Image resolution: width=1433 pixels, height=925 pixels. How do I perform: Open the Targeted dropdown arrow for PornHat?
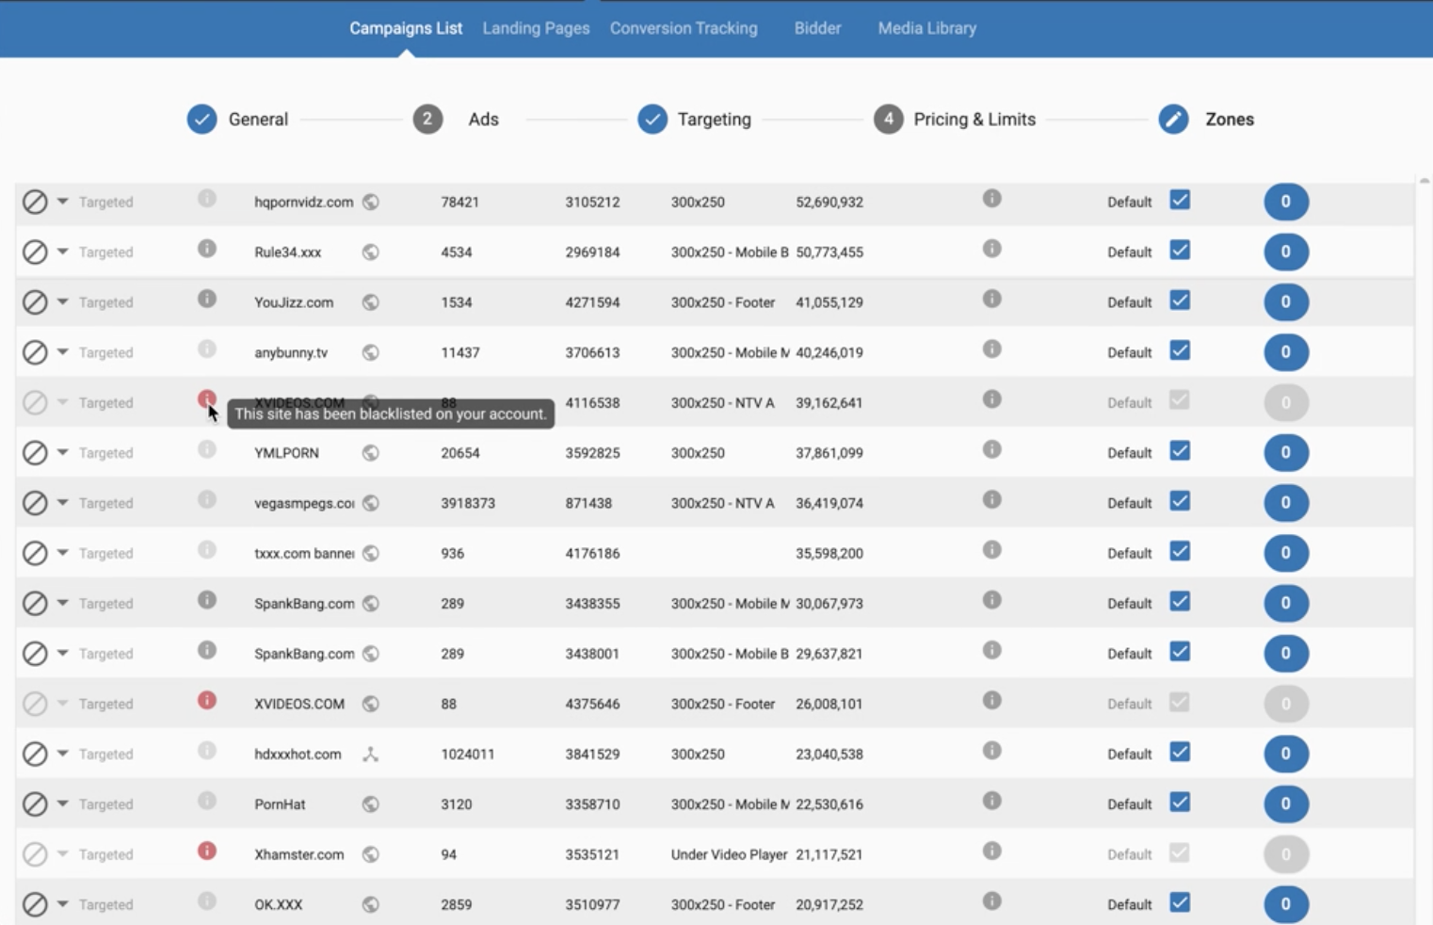click(x=63, y=804)
